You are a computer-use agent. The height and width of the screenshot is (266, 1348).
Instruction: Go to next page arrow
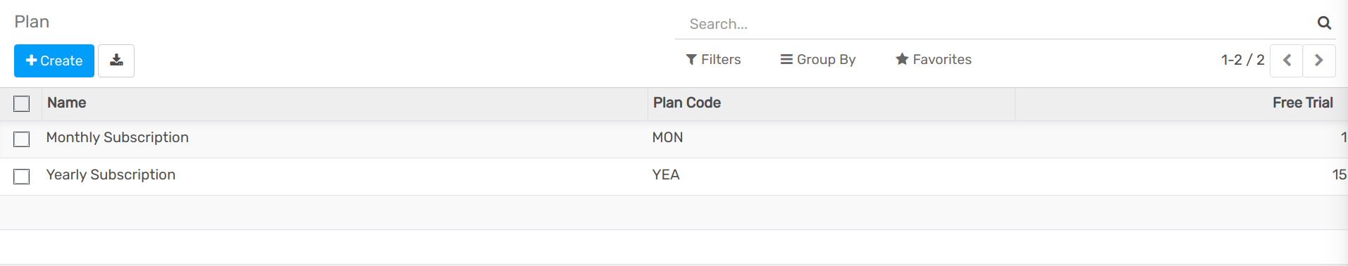click(1318, 61)
